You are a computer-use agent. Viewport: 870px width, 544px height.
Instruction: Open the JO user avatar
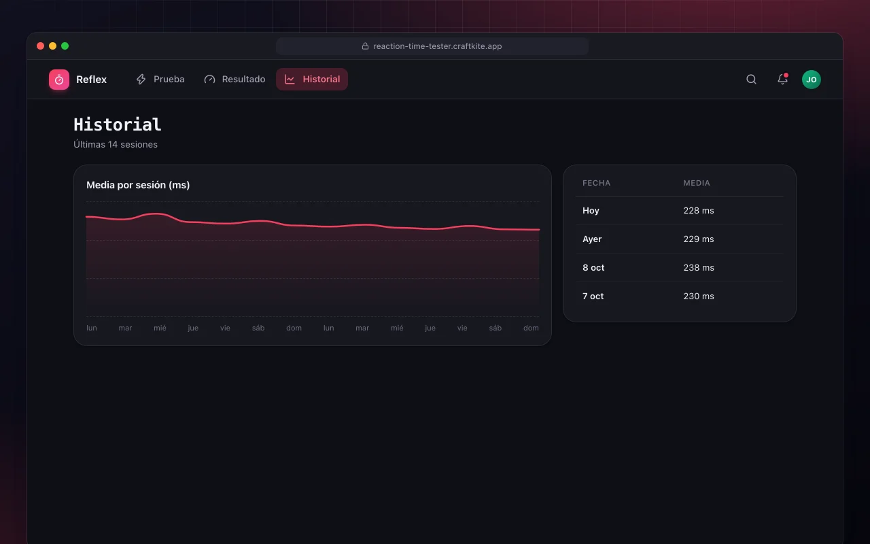(812, 80)
